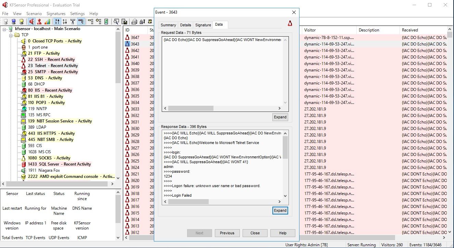Open the Scenario menu
Screen dimensions: 454x248
coord(34,14)
